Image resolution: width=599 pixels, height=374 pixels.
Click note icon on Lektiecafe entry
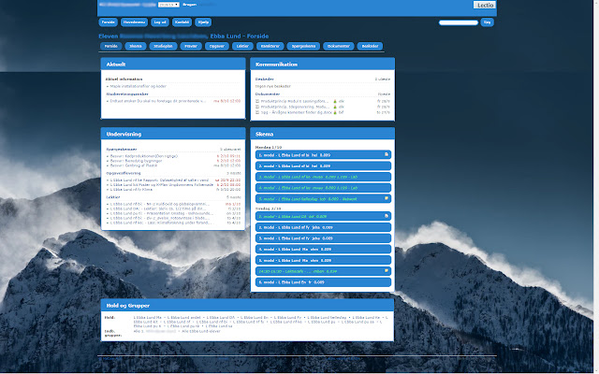click(x=386, y=270)
